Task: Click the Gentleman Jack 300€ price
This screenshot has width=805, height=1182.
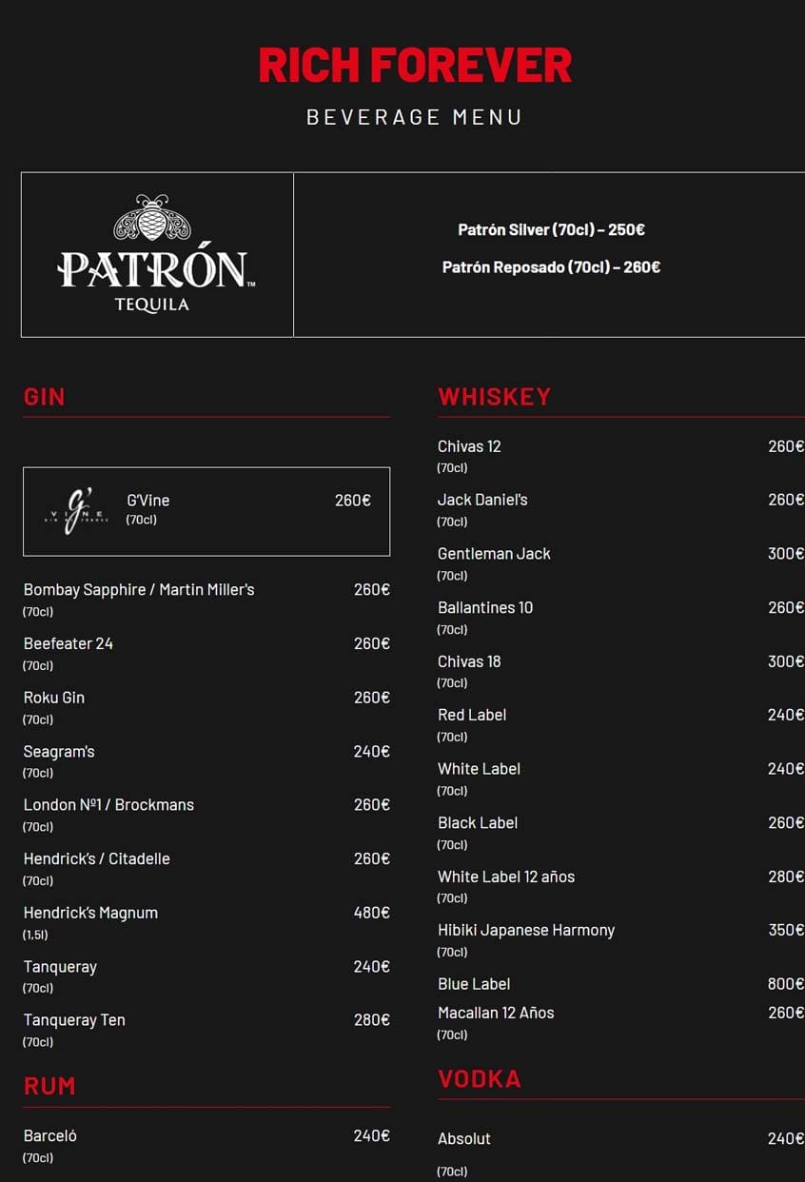Action: click(x=786, y=554)
